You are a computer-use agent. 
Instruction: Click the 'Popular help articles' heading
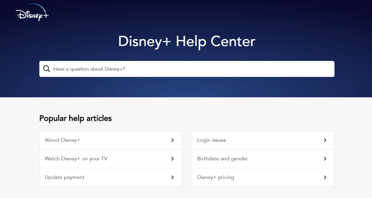(x=76, y=118)
